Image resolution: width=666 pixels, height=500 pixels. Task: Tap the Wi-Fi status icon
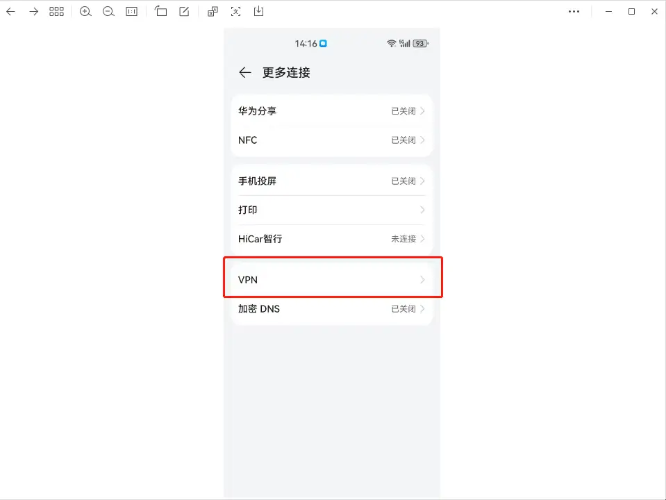391,43
